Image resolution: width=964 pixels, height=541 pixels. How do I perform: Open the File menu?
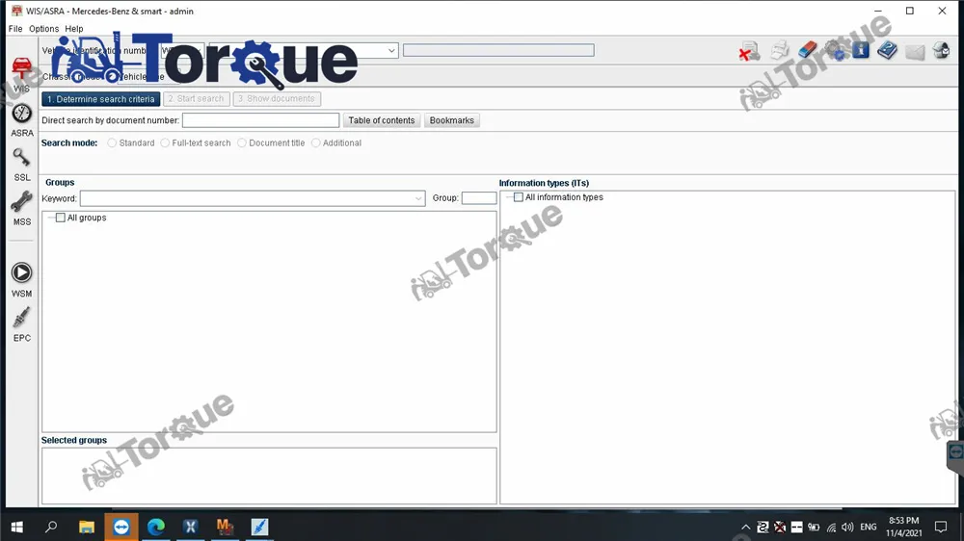click(15, 29)
